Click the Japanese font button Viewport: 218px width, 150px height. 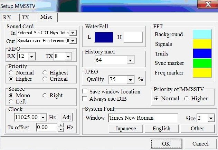[x=126, y=129]
